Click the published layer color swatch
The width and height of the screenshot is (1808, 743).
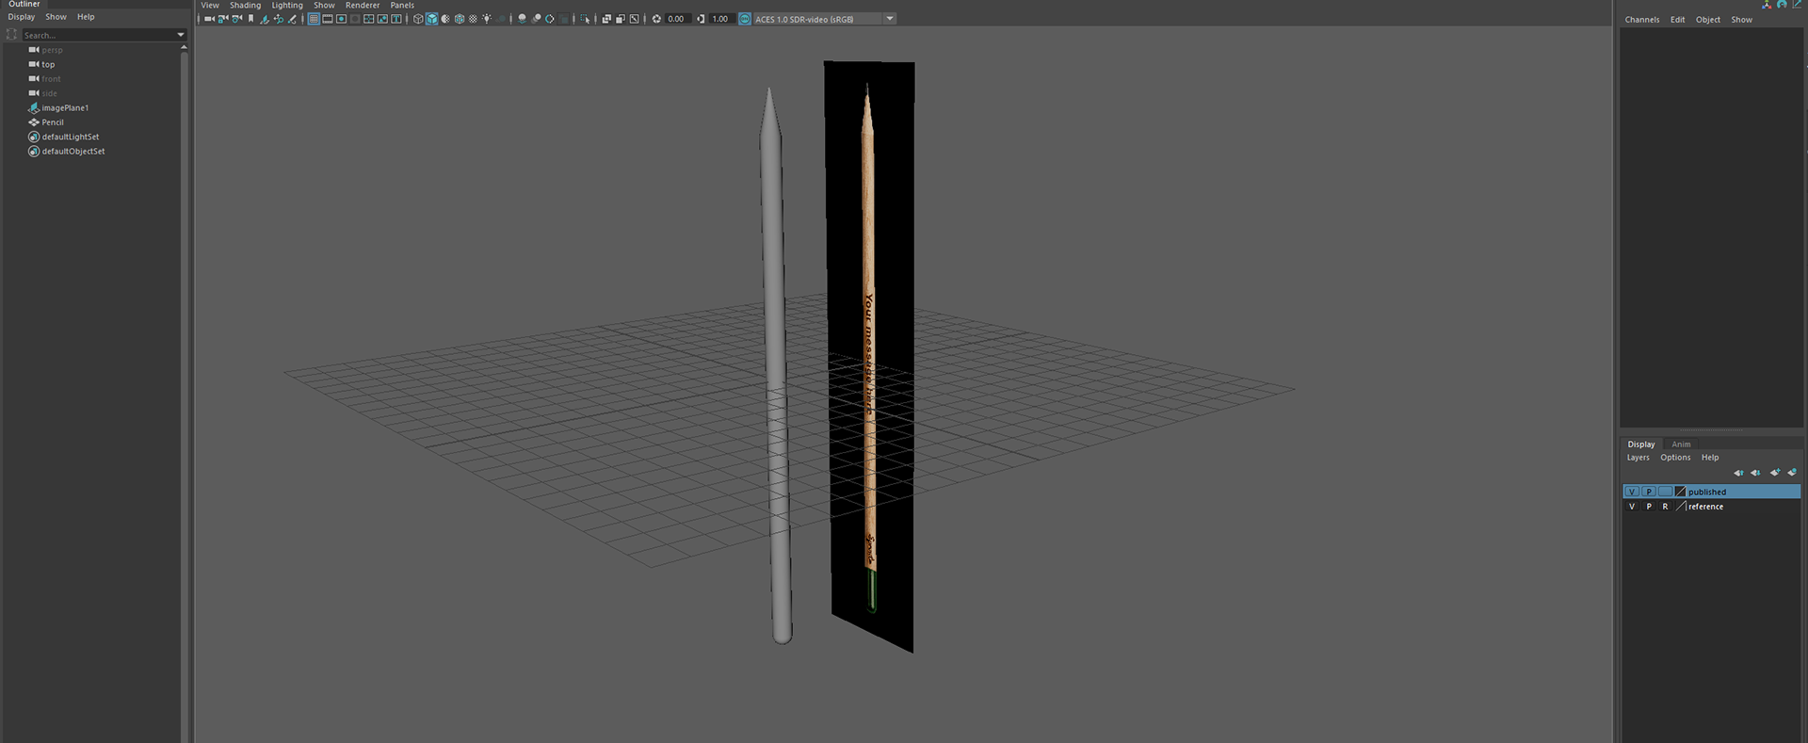coord(1681,492)
